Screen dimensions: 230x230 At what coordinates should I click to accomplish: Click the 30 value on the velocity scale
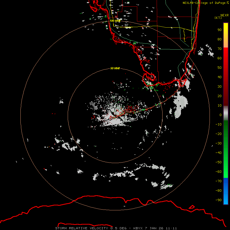coord(220,87)
